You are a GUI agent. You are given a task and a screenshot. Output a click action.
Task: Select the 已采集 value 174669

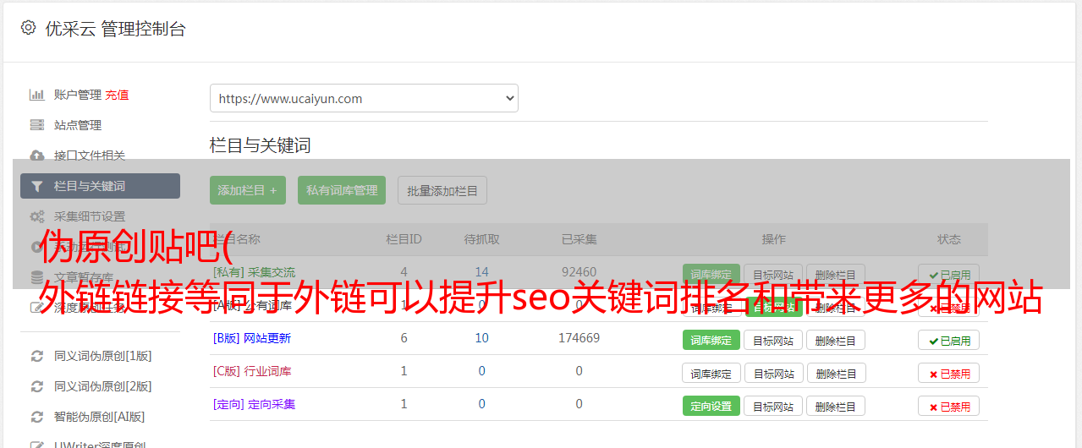[579, 338]
